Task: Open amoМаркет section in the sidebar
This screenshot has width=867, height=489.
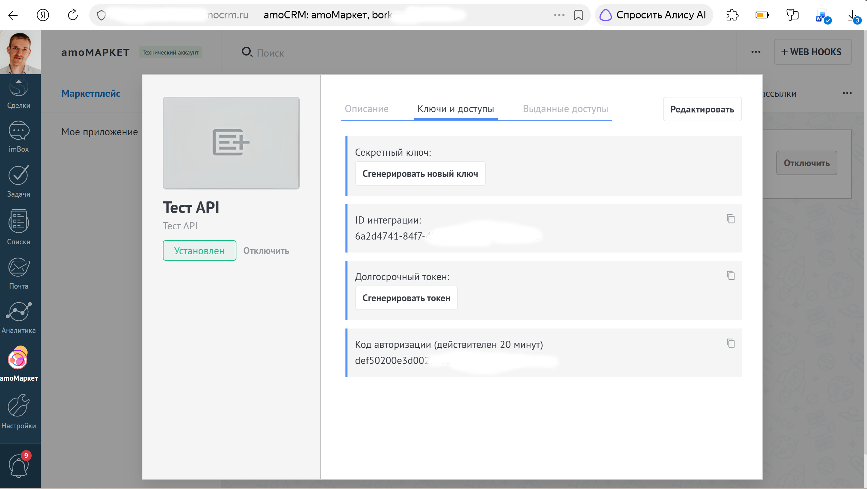Action: pyautogui.click(x=19, y=364)
